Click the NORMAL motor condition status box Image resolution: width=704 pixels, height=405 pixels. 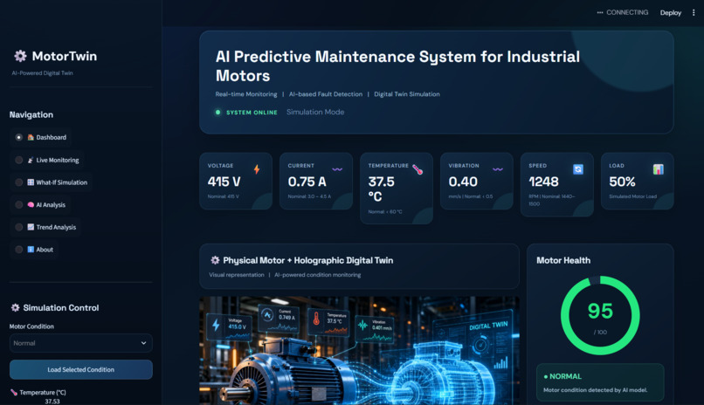[600, 382]
